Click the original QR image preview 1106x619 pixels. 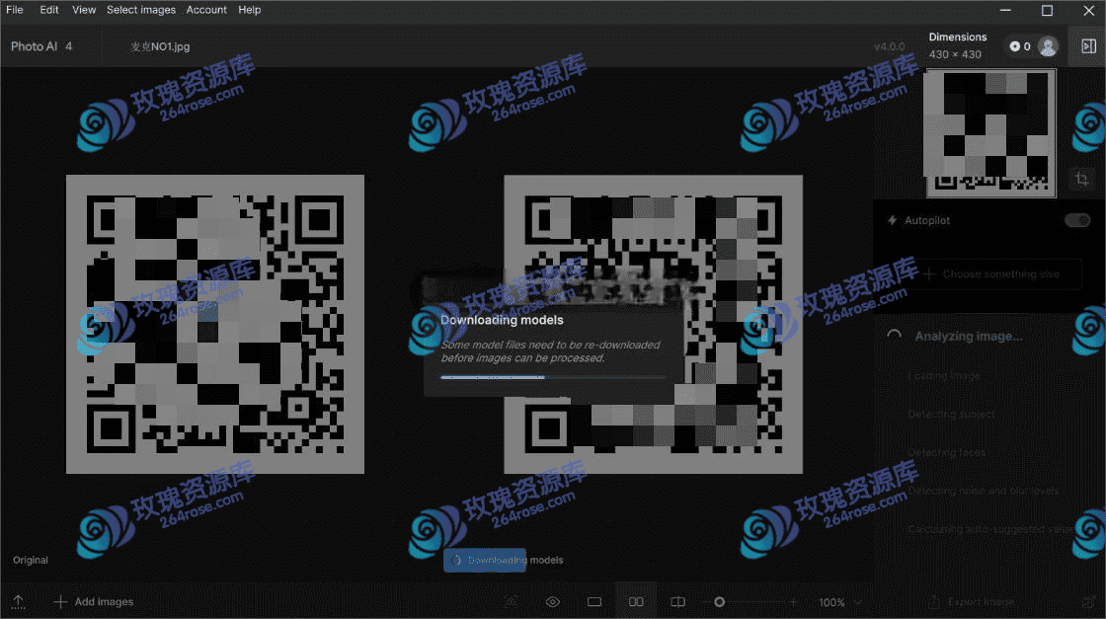pyautogui.click(x=215, y=324)
